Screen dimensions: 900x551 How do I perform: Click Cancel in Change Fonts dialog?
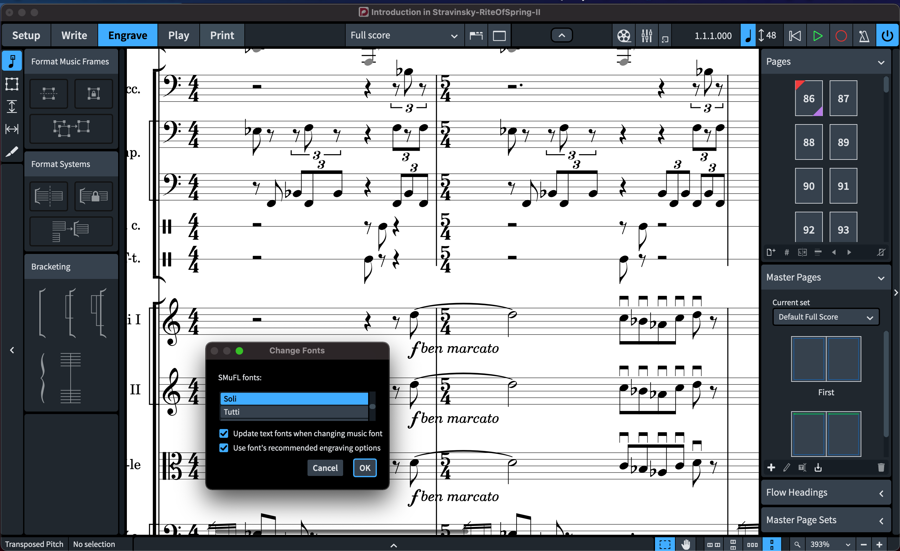[325, 468]
